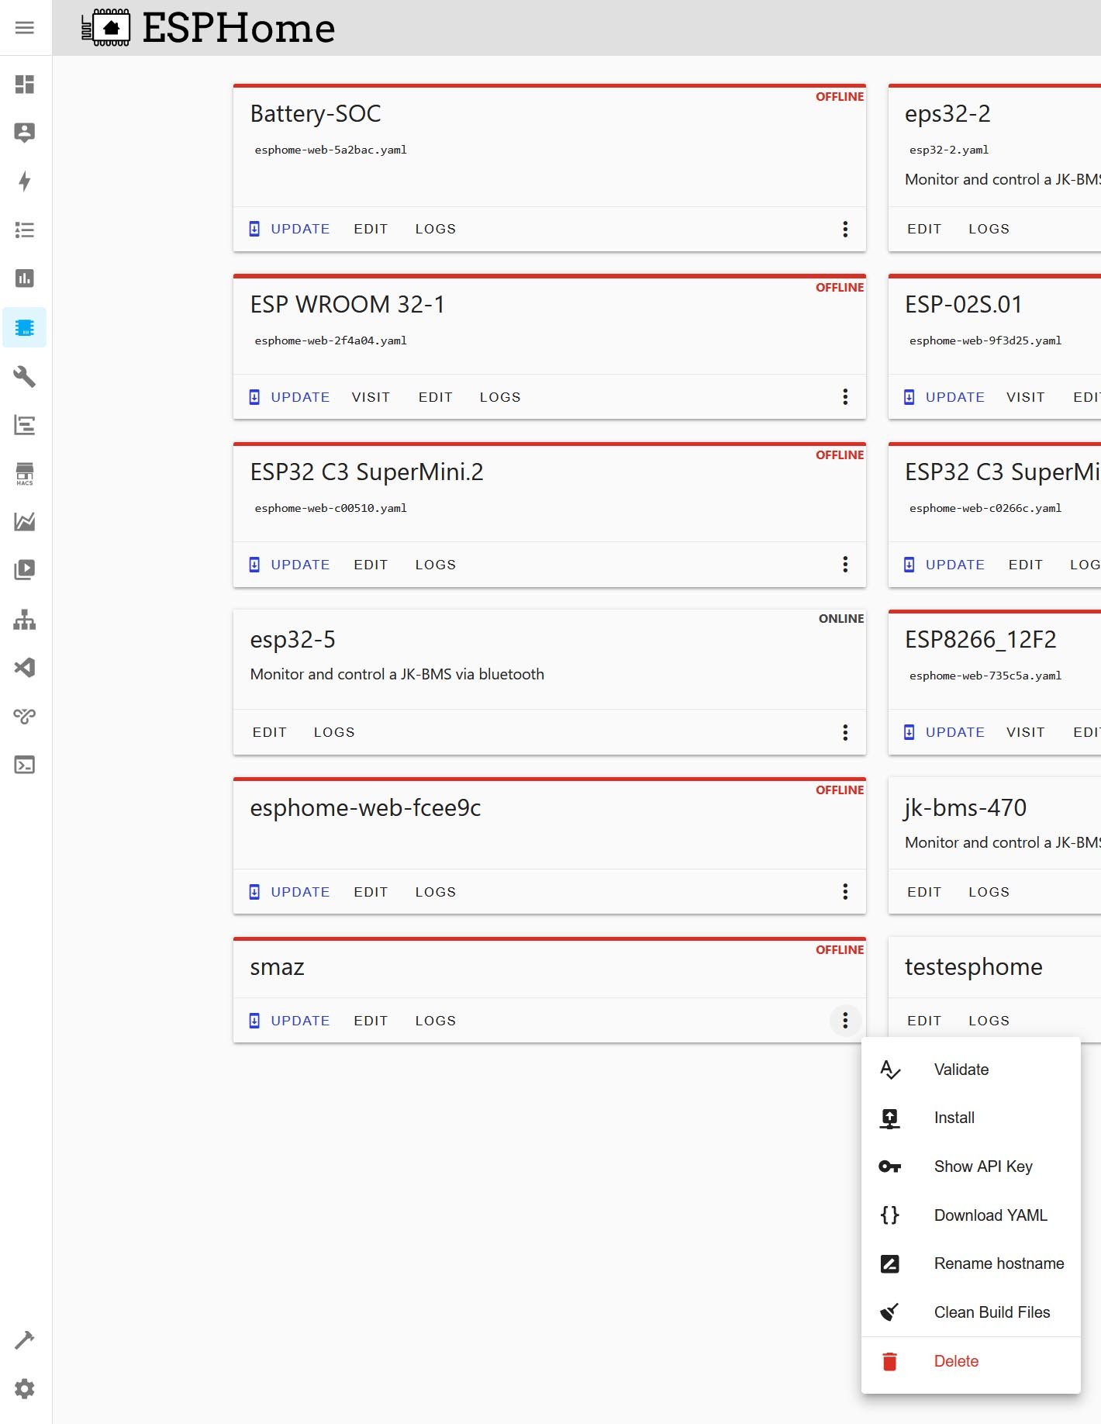The width and height of the screenshot is (1101, 1424).
Task: Click VISIT on ESP WROOM 32-1 card
Action: point(371,397)
